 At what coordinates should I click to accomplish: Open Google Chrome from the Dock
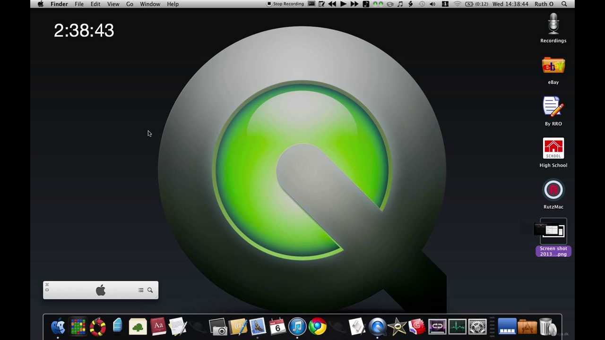pyautogui.click(x=318, y=327)
